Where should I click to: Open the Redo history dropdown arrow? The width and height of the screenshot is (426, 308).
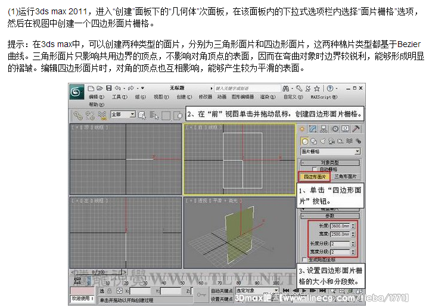point(138,89)
